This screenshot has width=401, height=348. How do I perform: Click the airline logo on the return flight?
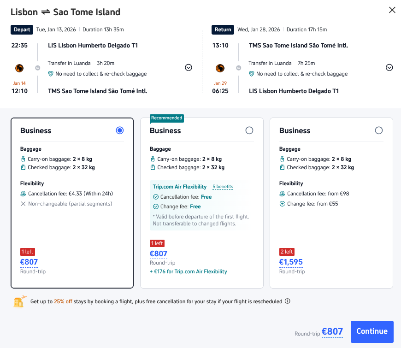point(220,68)
